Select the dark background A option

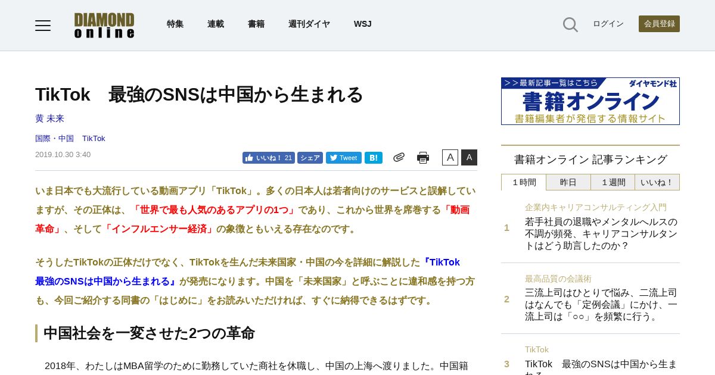[469, 157]
